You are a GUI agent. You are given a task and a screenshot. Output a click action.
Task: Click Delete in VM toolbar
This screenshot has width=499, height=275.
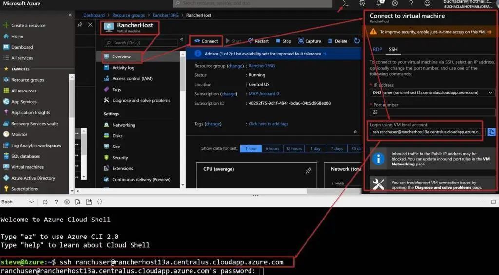338,41
